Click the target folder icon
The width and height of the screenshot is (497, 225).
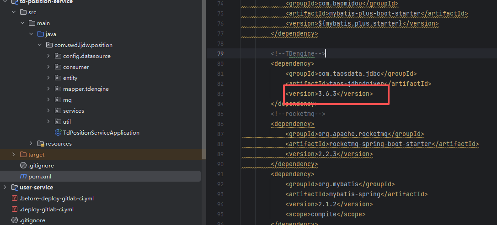(23, 155)
